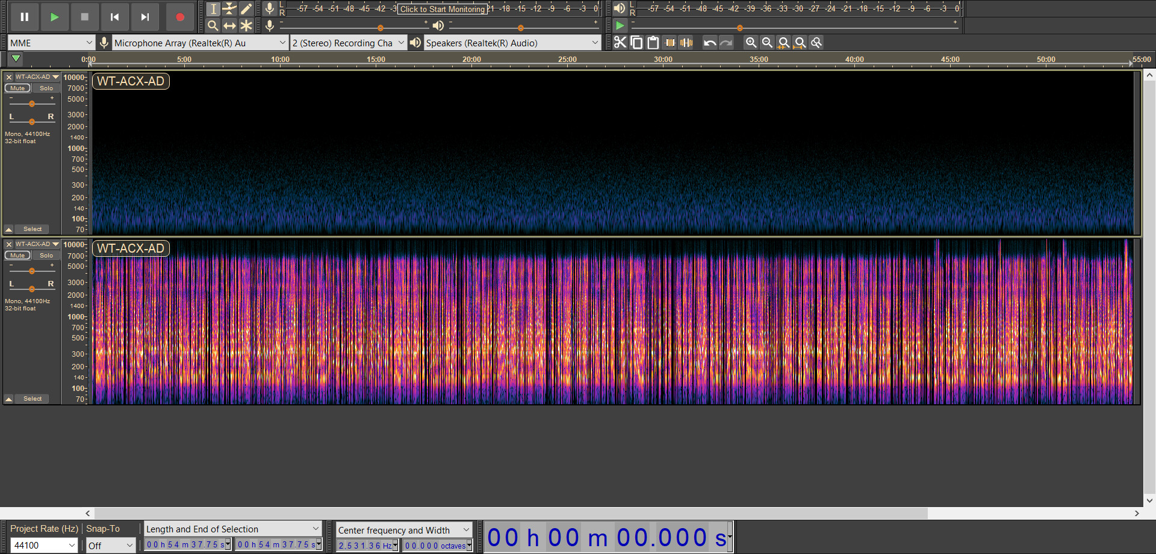The width and height of the screenshot is (1156, 554).
Task: Open the MME audio host dropdown
Action: (51, 43)
